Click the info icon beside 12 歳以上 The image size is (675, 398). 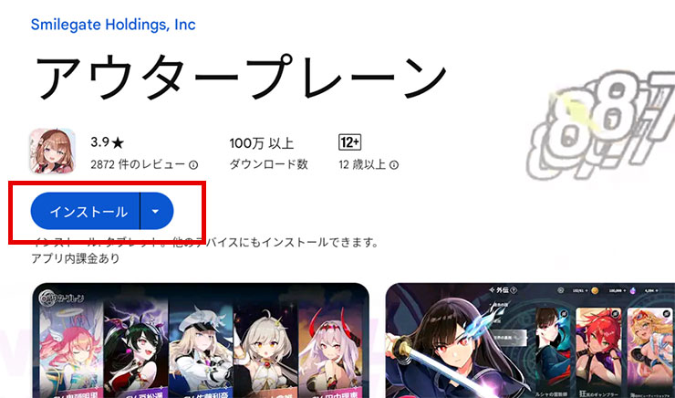coord(394,165)
